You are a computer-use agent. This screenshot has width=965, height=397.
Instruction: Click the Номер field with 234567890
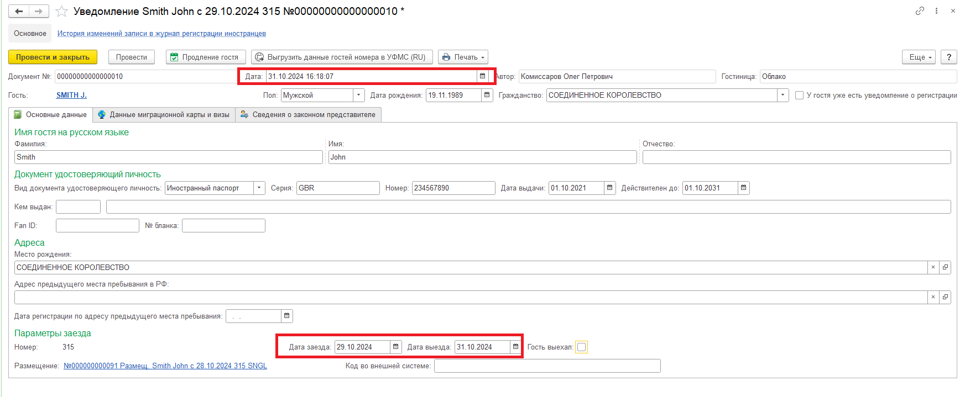453,188
